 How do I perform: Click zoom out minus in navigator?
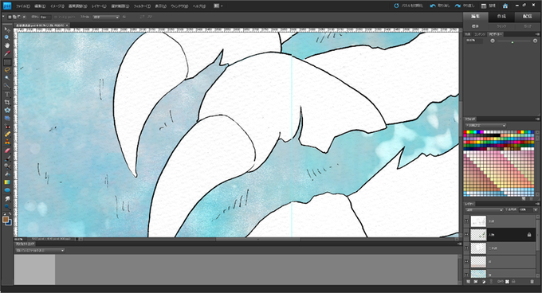coord(493,41)
